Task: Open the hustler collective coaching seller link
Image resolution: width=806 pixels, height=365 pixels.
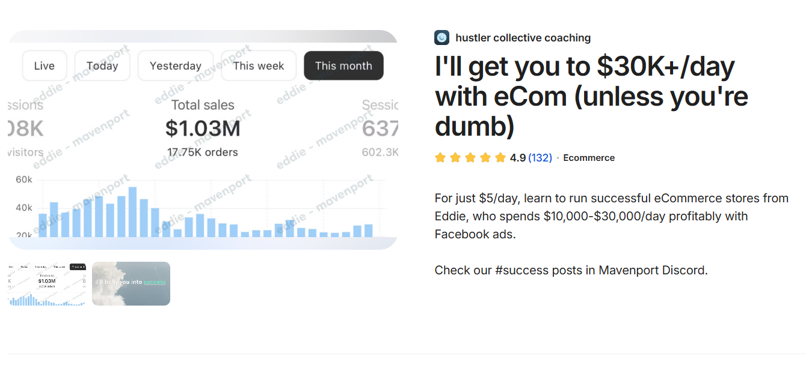Action: coord(523,38)
